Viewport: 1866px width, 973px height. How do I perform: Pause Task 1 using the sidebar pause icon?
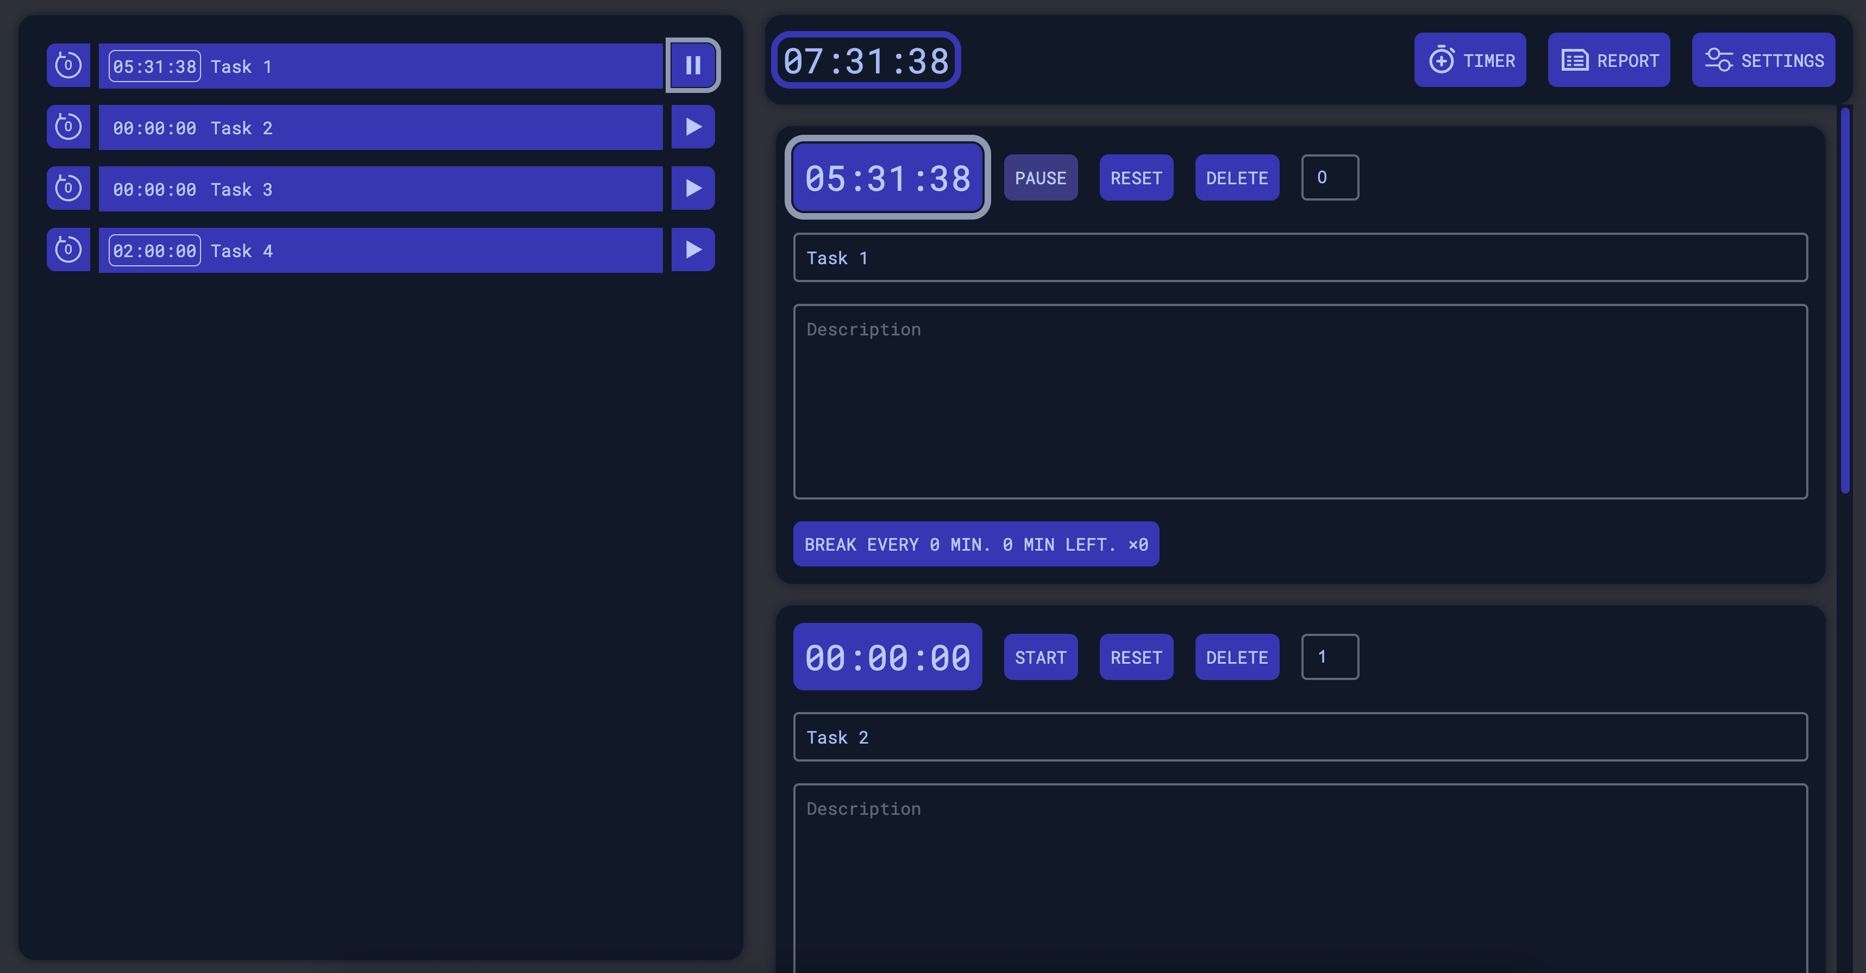tap(692, 65)
